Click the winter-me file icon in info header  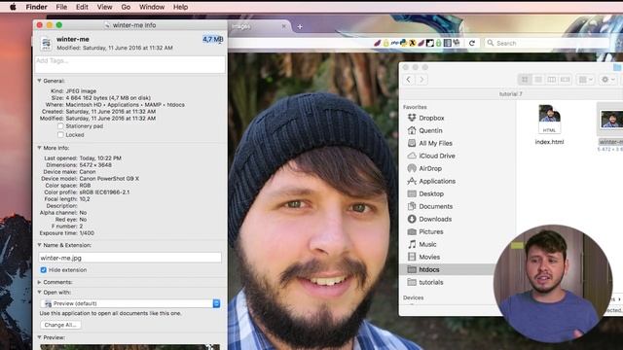[x=46, y=43]
